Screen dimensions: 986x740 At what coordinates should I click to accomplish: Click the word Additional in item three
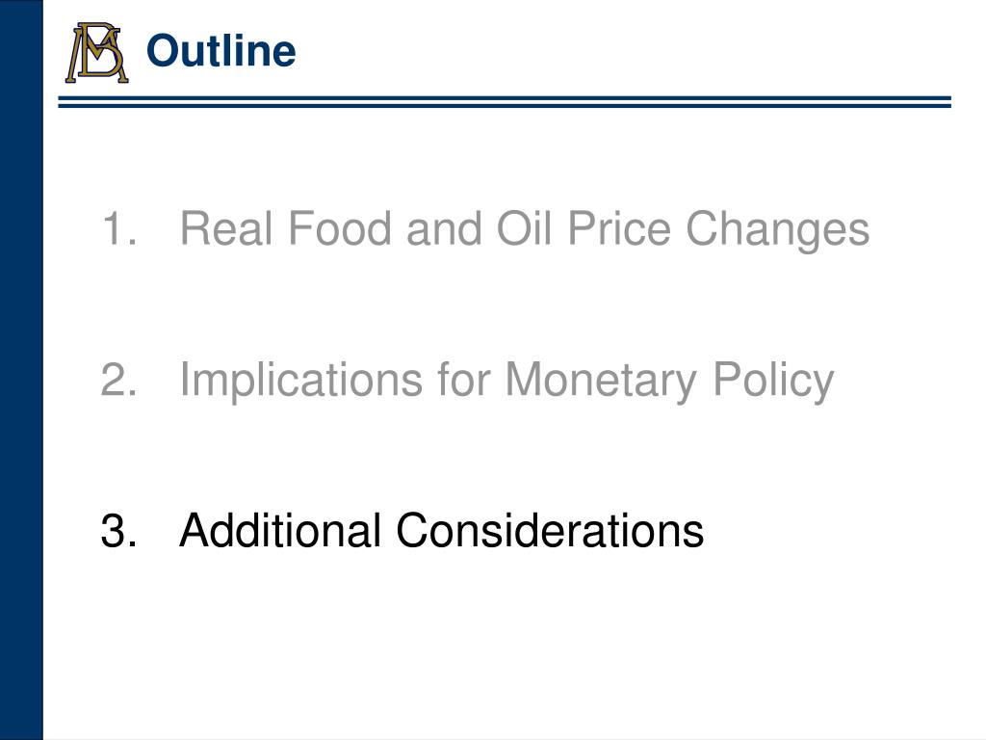pyautogui.click(x=280, y=531)
